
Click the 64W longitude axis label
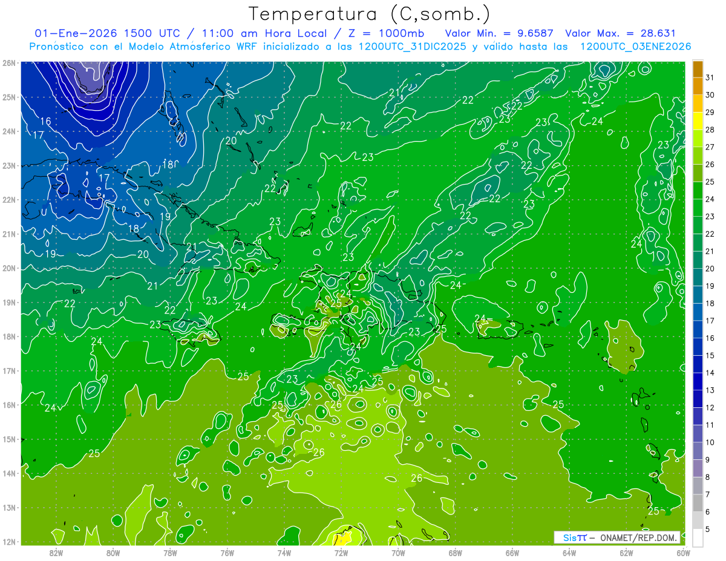(569, 553)
